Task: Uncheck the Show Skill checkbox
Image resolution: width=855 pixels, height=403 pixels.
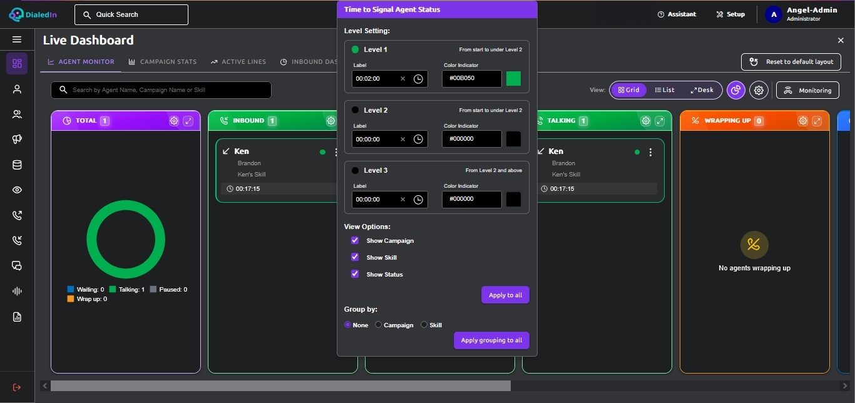Action: point(355,257)
